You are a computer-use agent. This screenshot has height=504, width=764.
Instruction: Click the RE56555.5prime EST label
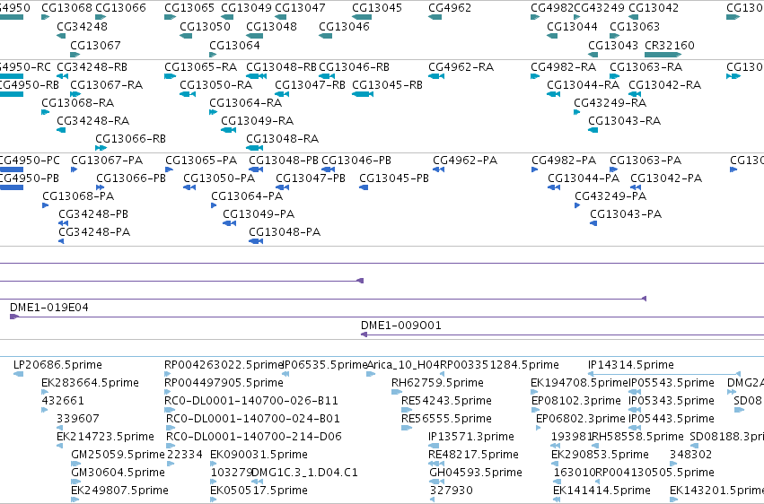click(x=446, y=419)
